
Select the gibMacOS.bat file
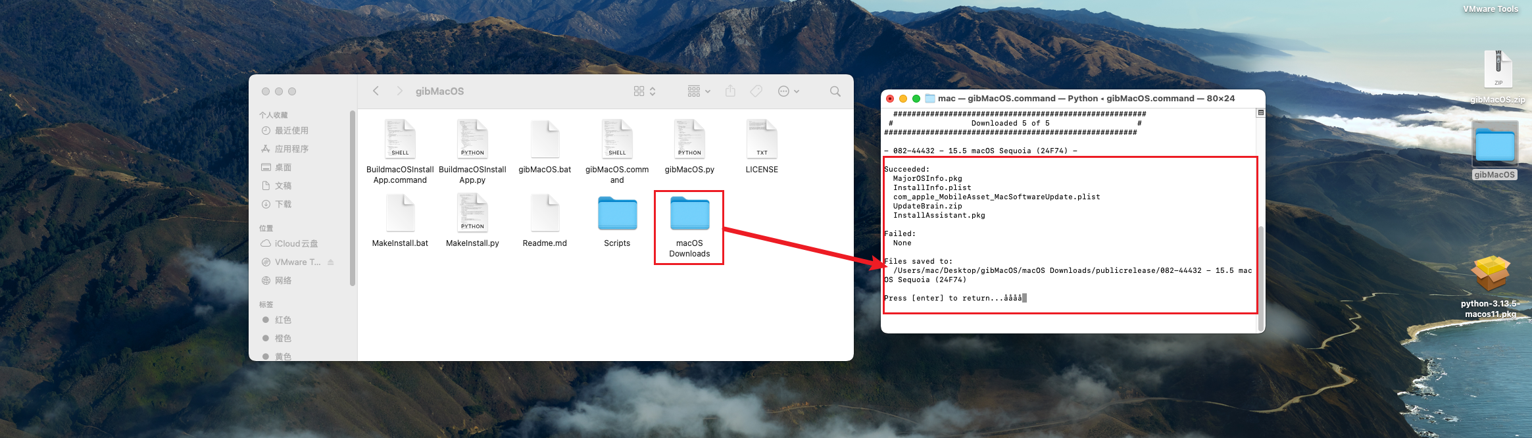coord(545,139)
